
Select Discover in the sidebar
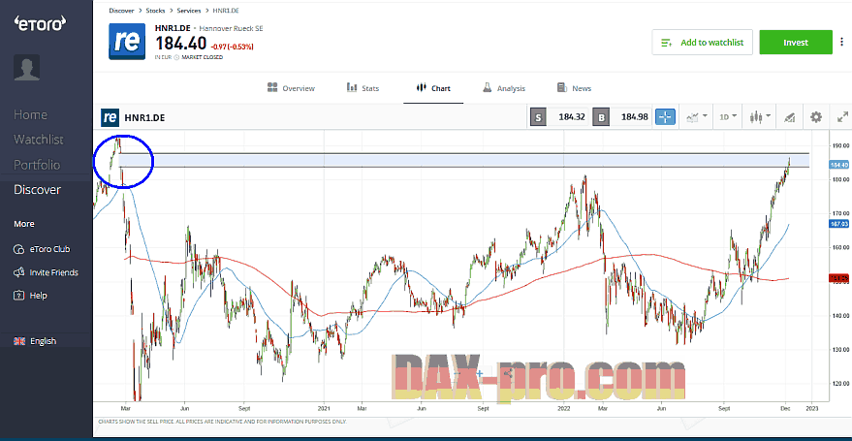click(38, 190)
